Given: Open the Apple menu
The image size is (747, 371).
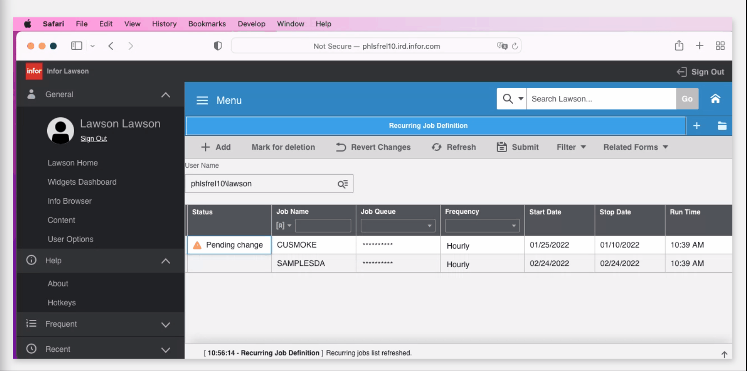Looking at the screenshot, I should [x=27, y=24].
